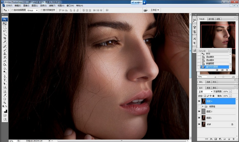Viewport: 239px width, 142px height.
Task: Enable the 自动选择图层 checkbox
Action: coord(12,10)
